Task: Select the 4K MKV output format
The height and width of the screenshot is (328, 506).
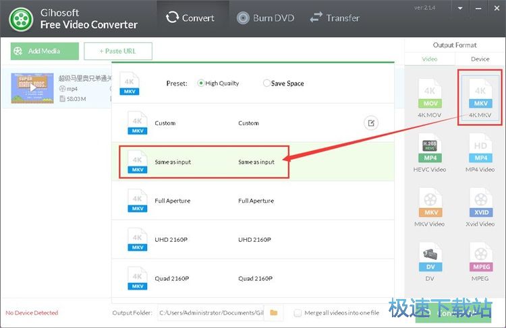Action: point(480,98)
